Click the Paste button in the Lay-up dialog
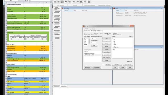 click(107, 47)
